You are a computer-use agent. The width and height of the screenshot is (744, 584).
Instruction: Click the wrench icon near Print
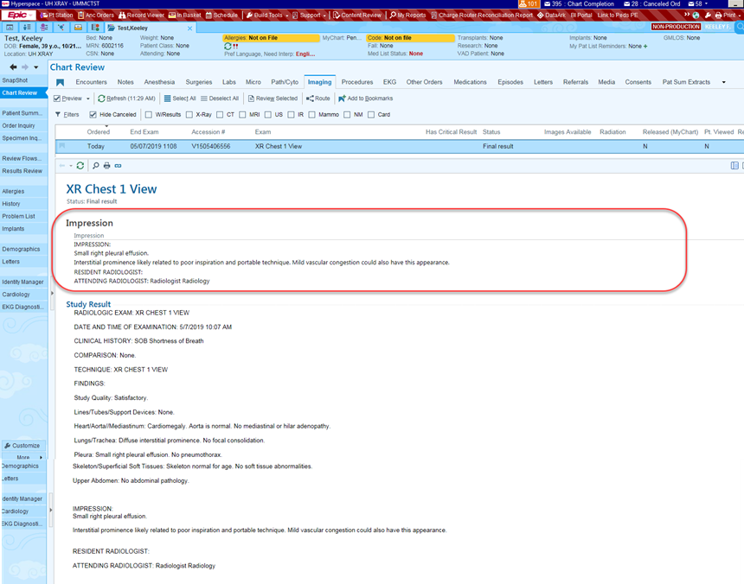[708, 16]
